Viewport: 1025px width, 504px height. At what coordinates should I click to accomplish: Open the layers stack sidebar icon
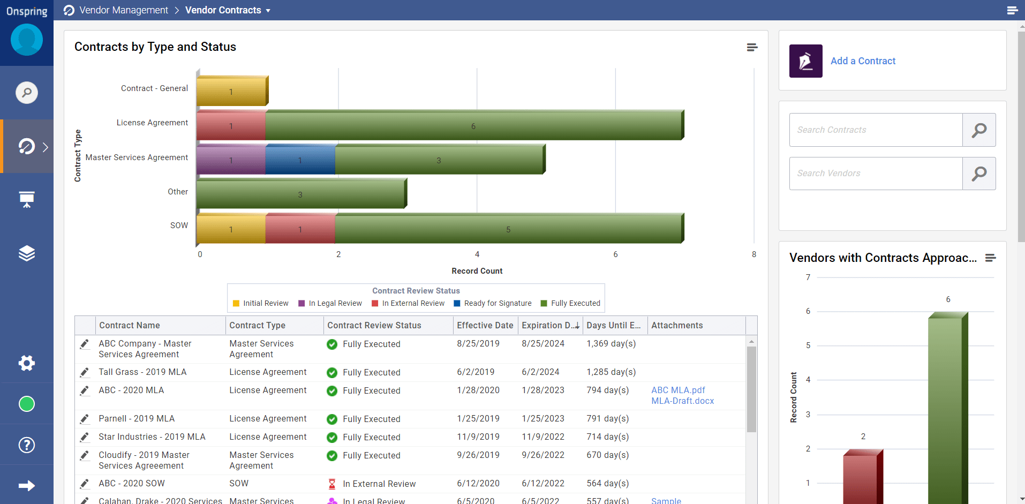(x=27, y=253)
